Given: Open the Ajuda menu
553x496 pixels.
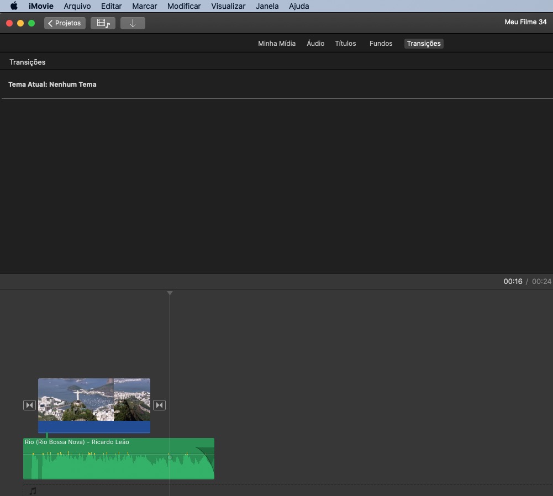Looking at the screenshot, I should click(x=299, y=6).
